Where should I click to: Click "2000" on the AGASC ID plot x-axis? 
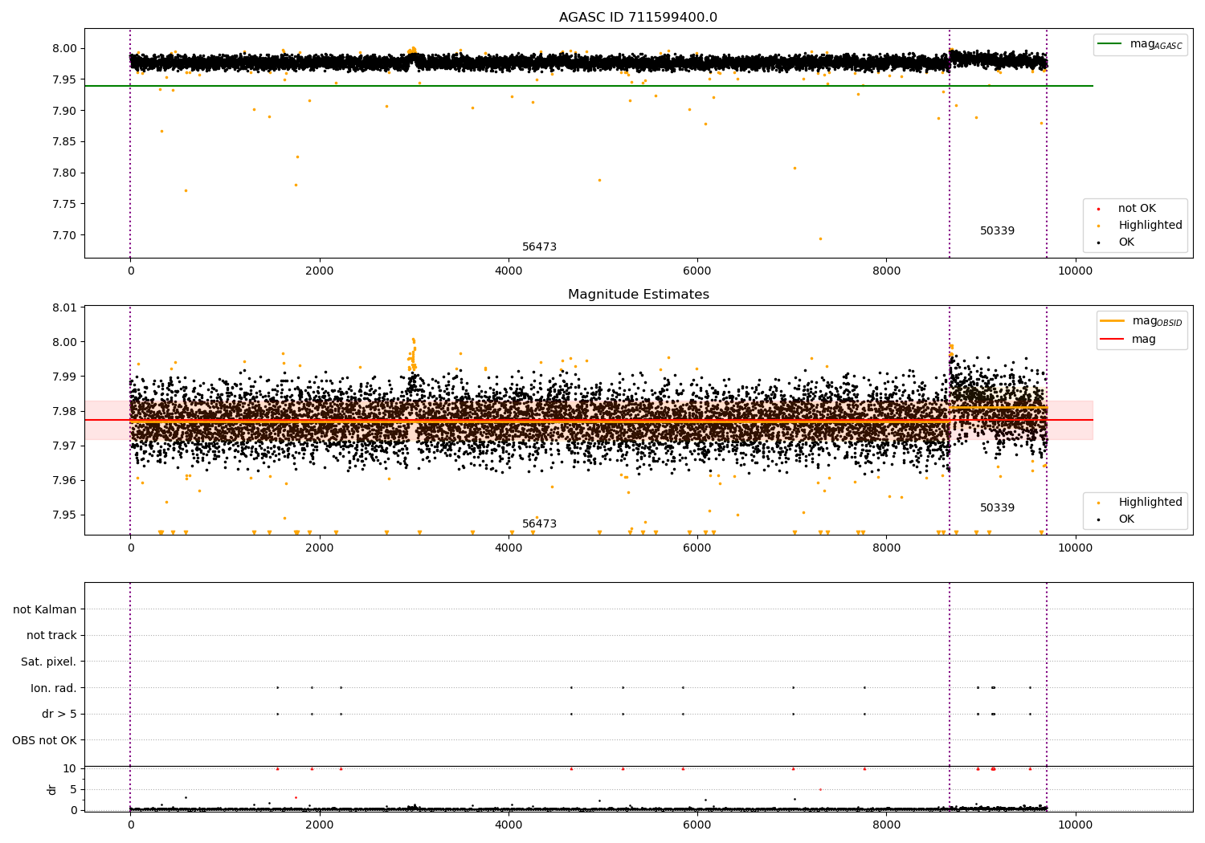(x=320, y=271)
